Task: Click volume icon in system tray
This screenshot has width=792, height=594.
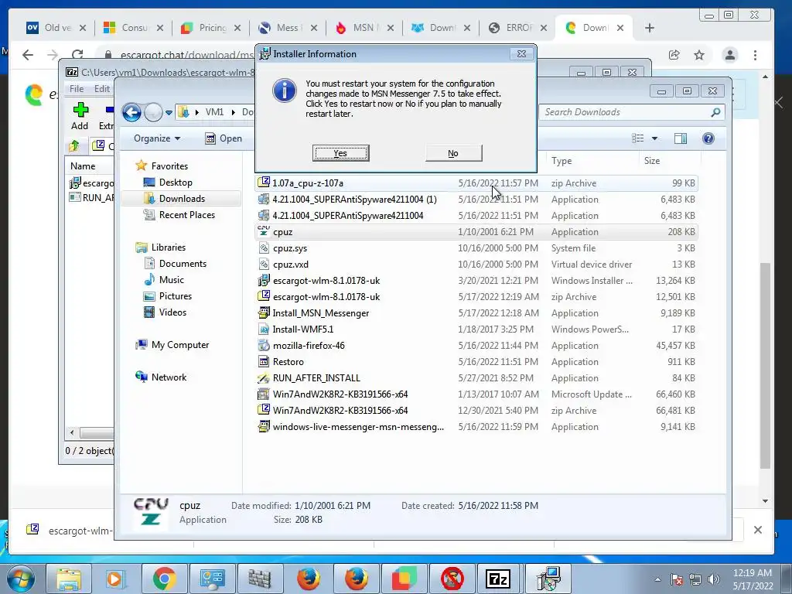Action: [x=713, y=579]
